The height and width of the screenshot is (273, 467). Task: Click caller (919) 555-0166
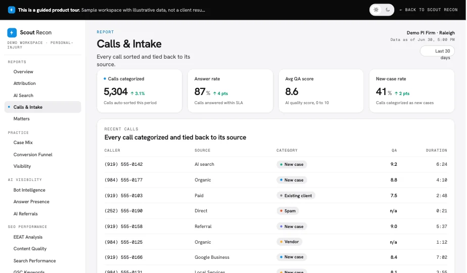123,257
